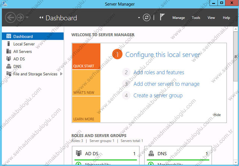Click the DNS tile icon
This screenshot has height=166, width=239.
[151, 153]
